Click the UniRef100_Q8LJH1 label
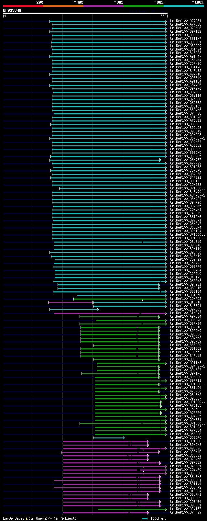Viewport: 207px width, 521px height. 186,42
